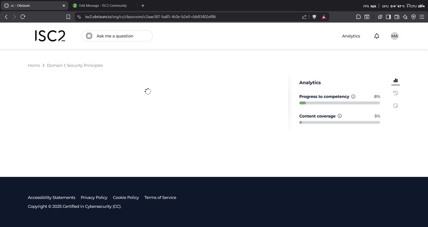Show info for Content coverage
Viewport: 428px width, 227px height.
(x=340, y=116)
